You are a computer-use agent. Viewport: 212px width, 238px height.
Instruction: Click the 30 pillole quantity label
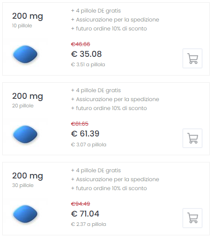coord(23,186)
